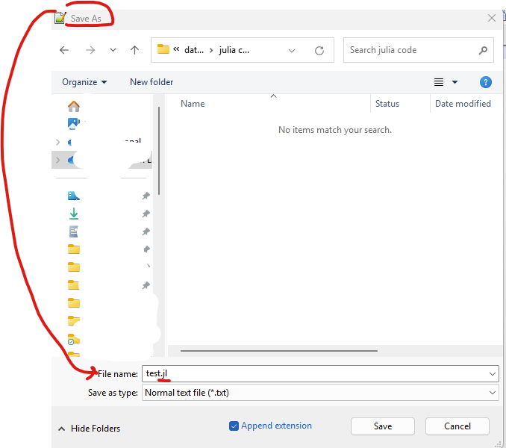Click the search magnifier icon
Image resolution: width=506 pixels, height=448 pixels.
point(483,50)
